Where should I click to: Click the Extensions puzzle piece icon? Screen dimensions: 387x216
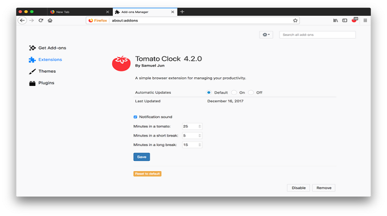32,60
